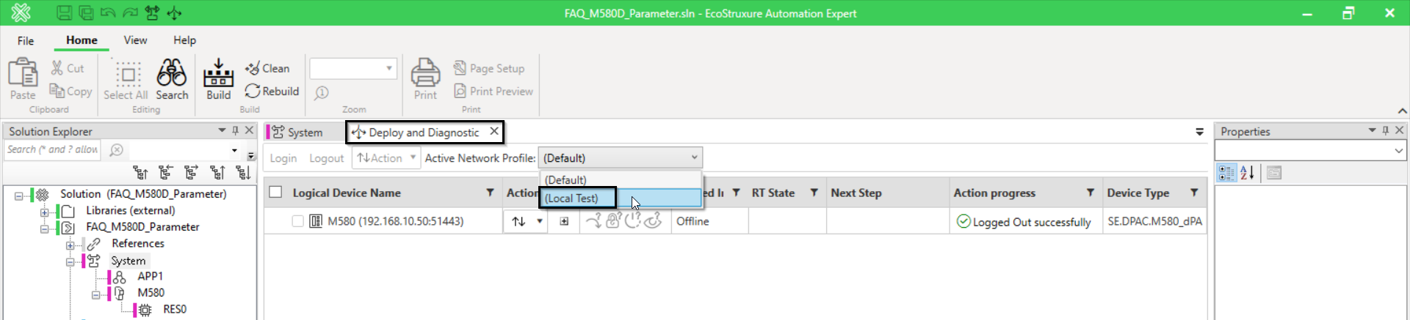
Task: Filter the RT State column
Action: [x=814, y=193]
